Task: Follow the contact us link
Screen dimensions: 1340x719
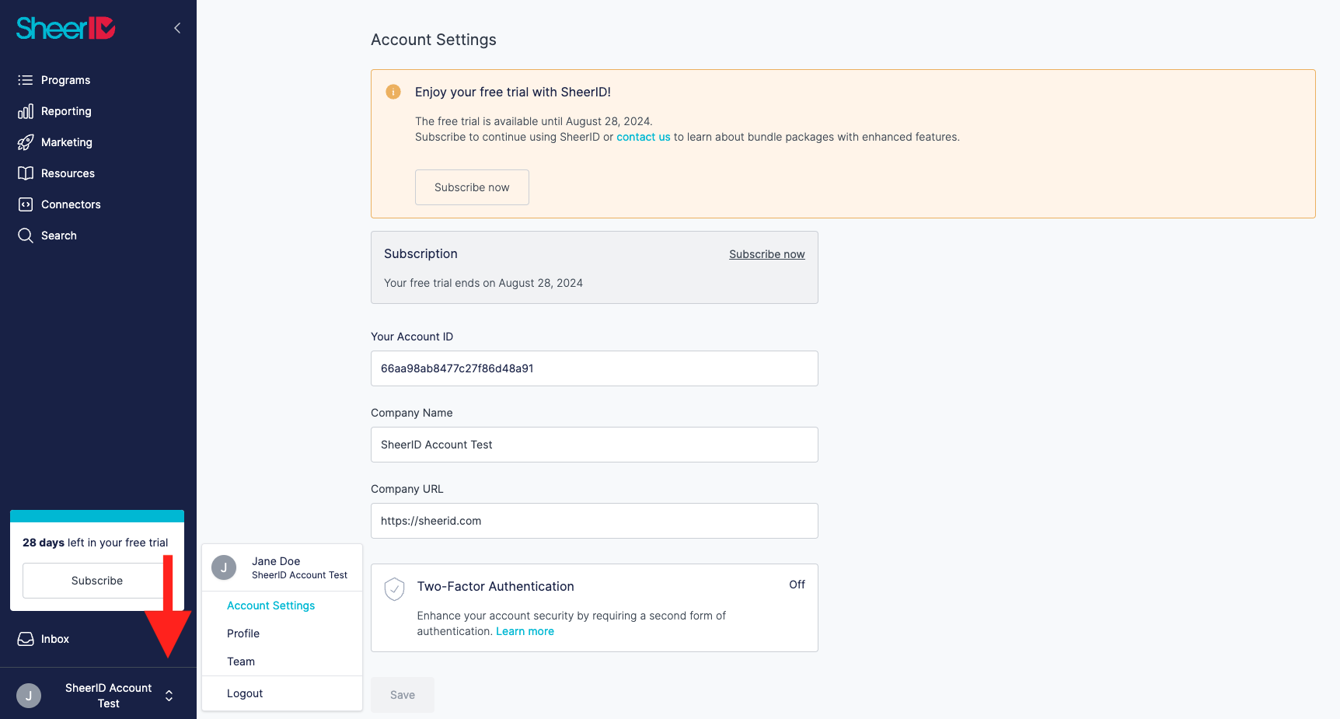Action: pos(644,137)
